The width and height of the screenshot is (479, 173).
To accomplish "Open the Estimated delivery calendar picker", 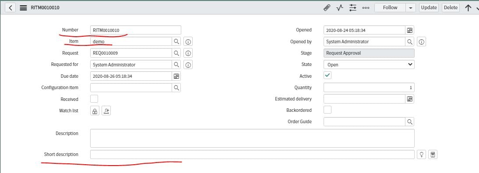I will [x=410, y=99].
